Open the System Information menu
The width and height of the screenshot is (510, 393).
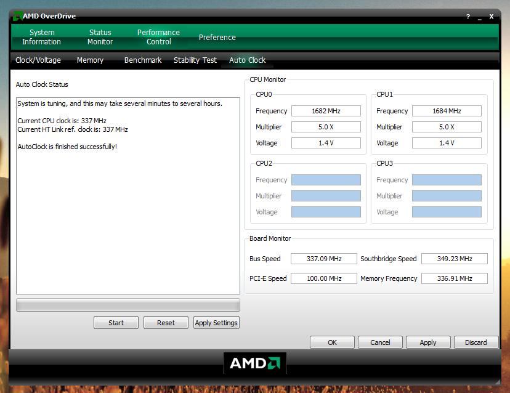pos(42,37)
